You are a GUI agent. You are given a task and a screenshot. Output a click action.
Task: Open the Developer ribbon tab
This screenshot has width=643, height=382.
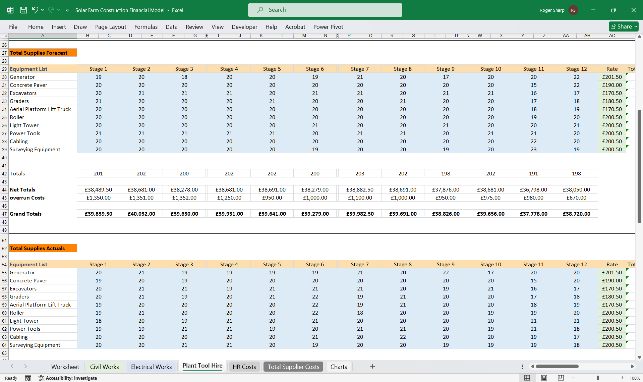[244, 27]
